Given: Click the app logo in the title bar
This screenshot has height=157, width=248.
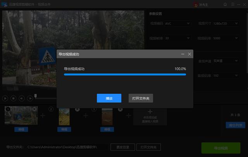Looking at the screenshot, I should (x=4, y=4).
